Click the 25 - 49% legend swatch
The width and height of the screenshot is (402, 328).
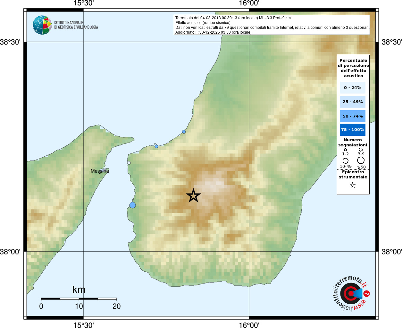pyautogui.click(x=353, y=102)
